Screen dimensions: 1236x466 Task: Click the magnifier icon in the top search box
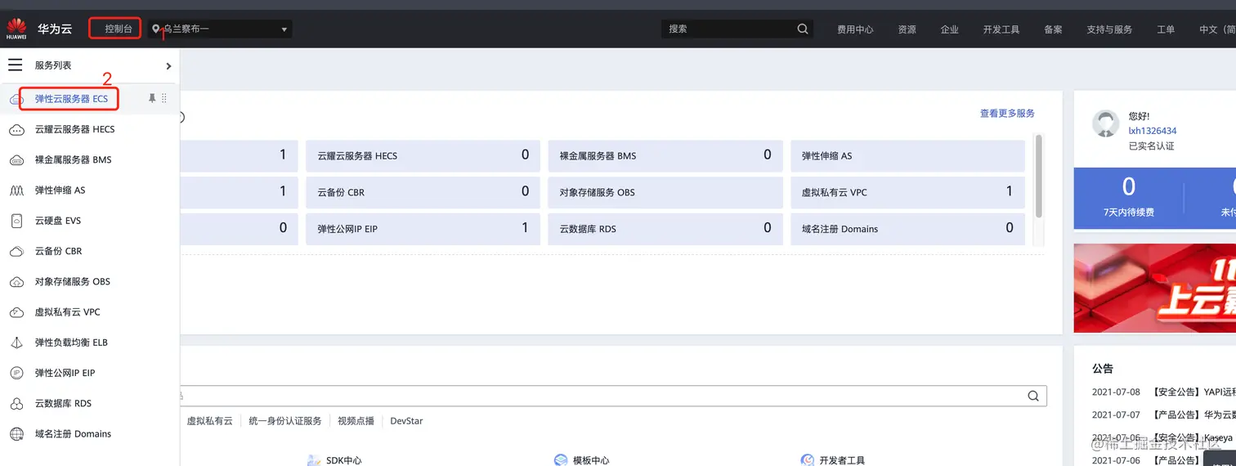tap(803, 29)
